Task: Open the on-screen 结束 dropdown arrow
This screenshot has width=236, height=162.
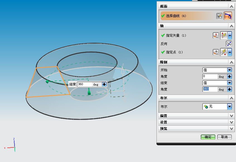Action: click(104, 84)
